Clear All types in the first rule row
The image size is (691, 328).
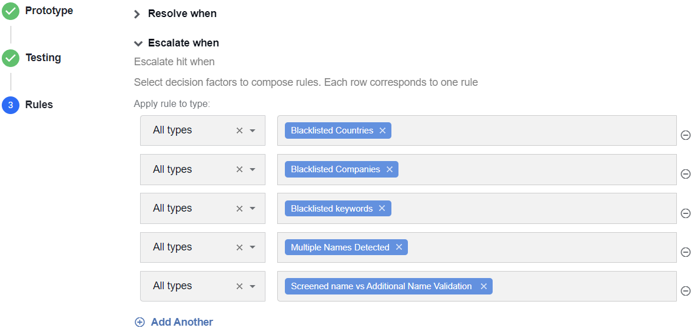point(240,130)
